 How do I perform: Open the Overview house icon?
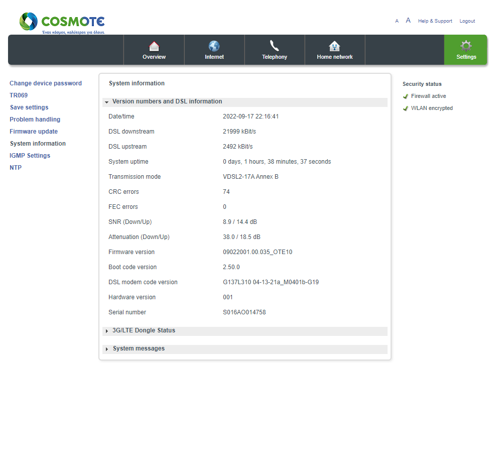(154, 47)
